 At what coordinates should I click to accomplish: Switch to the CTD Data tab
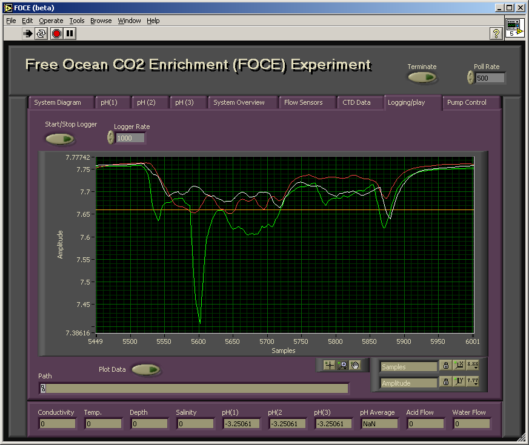click(x=360, y=102)
